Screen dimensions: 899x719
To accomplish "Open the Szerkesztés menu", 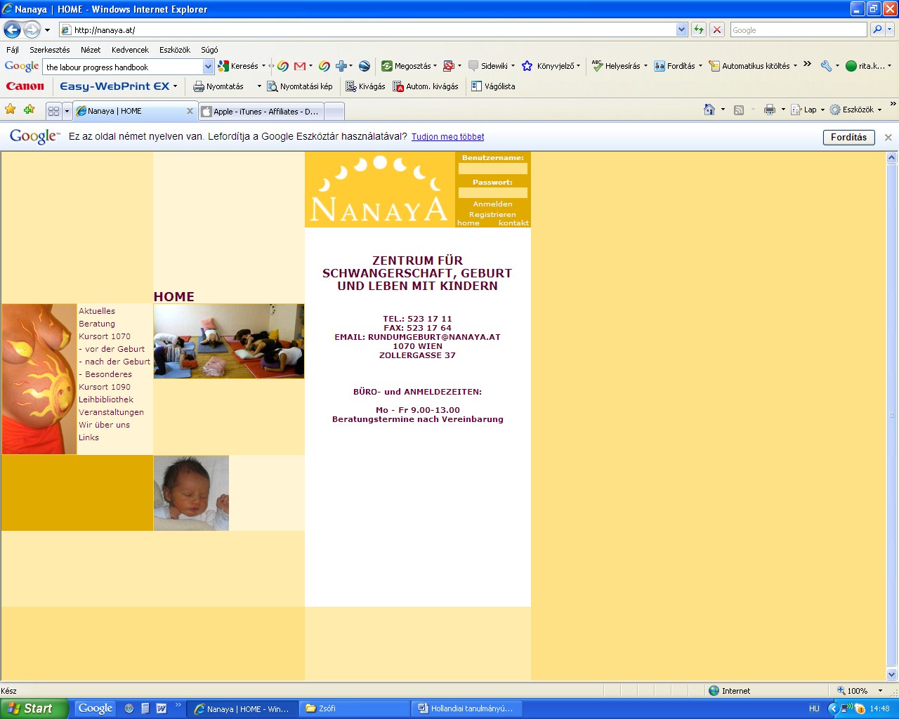I will pyautogui.click(x=50, y=50).
